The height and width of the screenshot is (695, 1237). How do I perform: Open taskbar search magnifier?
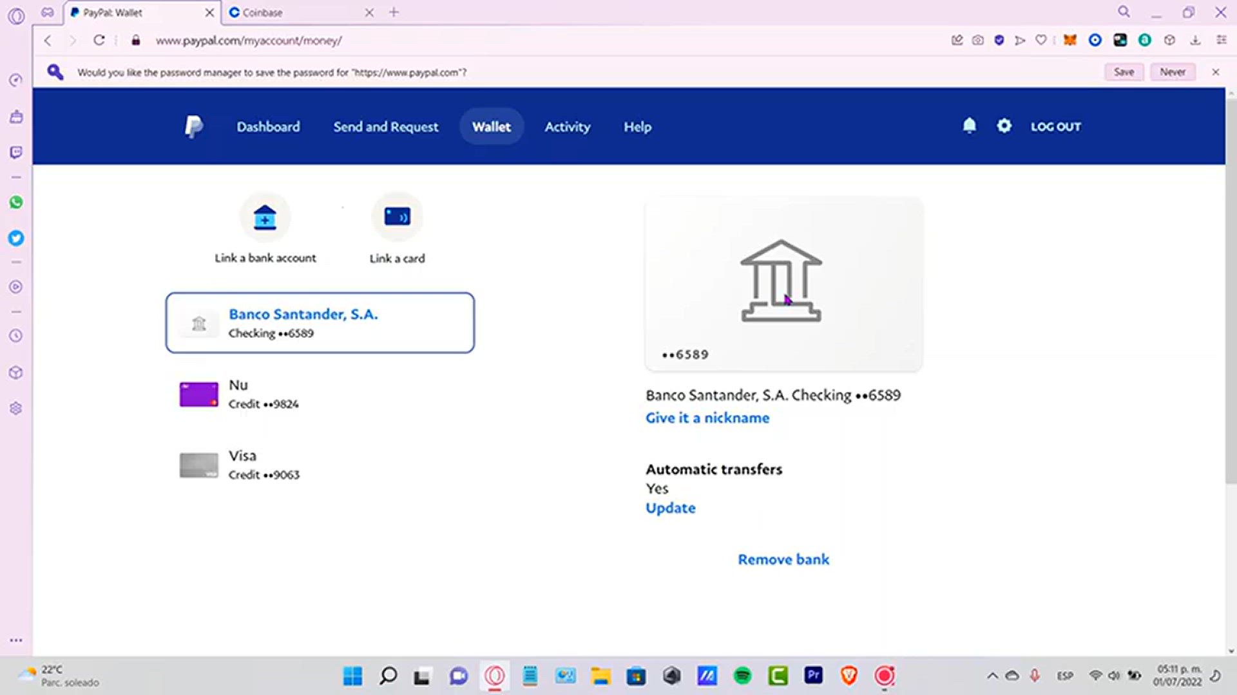point(388,676)
